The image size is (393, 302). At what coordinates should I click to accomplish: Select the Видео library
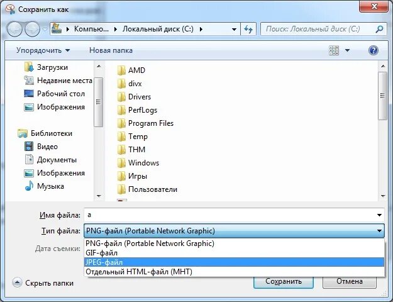coord(47,147)
